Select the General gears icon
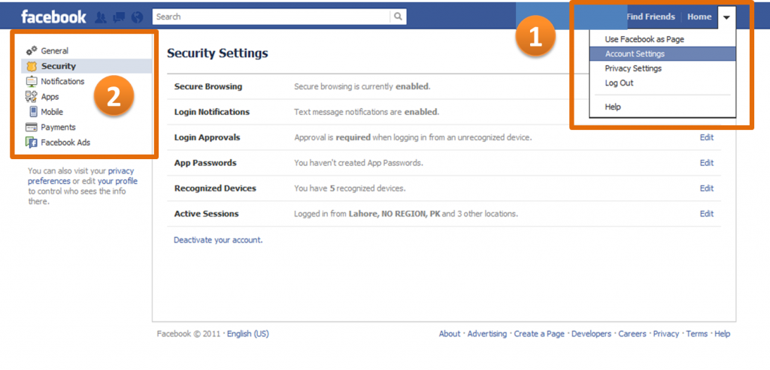Screen dimensions: 770x370 [x=32, y=50]
